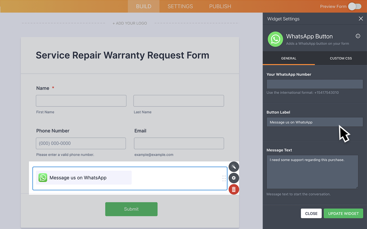Focus the Your WhatsApp Number field

coord(315,84)
